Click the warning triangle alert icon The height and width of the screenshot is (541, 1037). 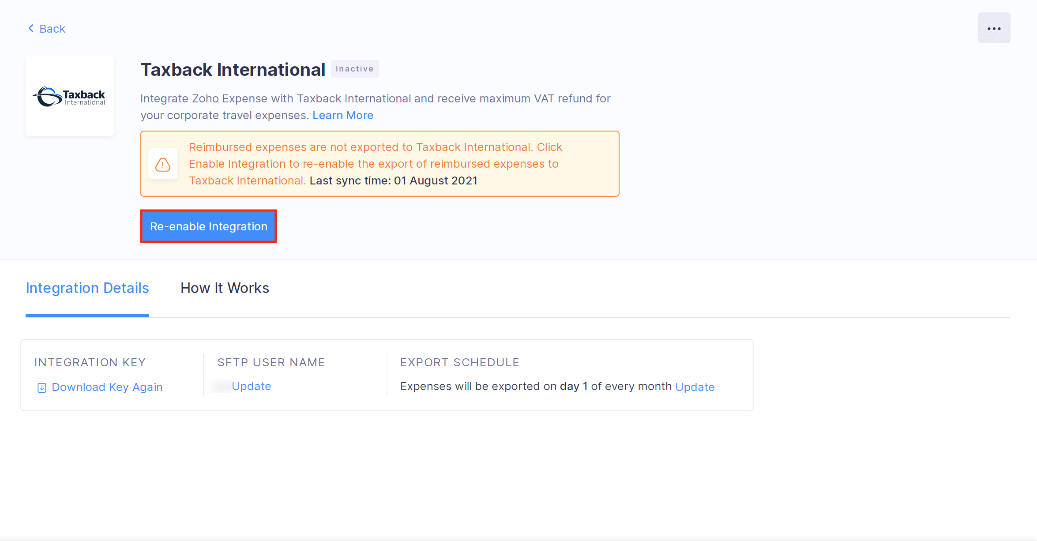[163, 164]
